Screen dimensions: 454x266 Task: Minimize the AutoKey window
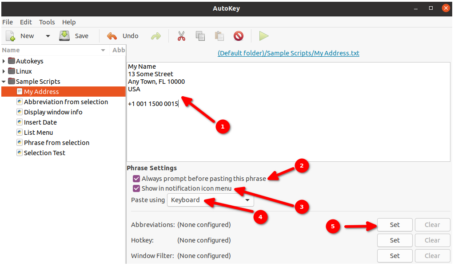pyautogui.click(x=416, y=8)
